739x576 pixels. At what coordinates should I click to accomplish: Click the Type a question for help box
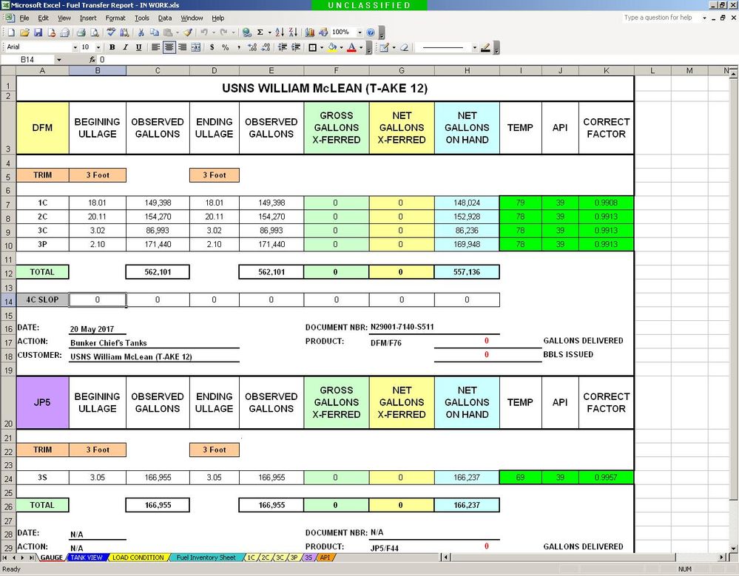(x=661, y=18)
